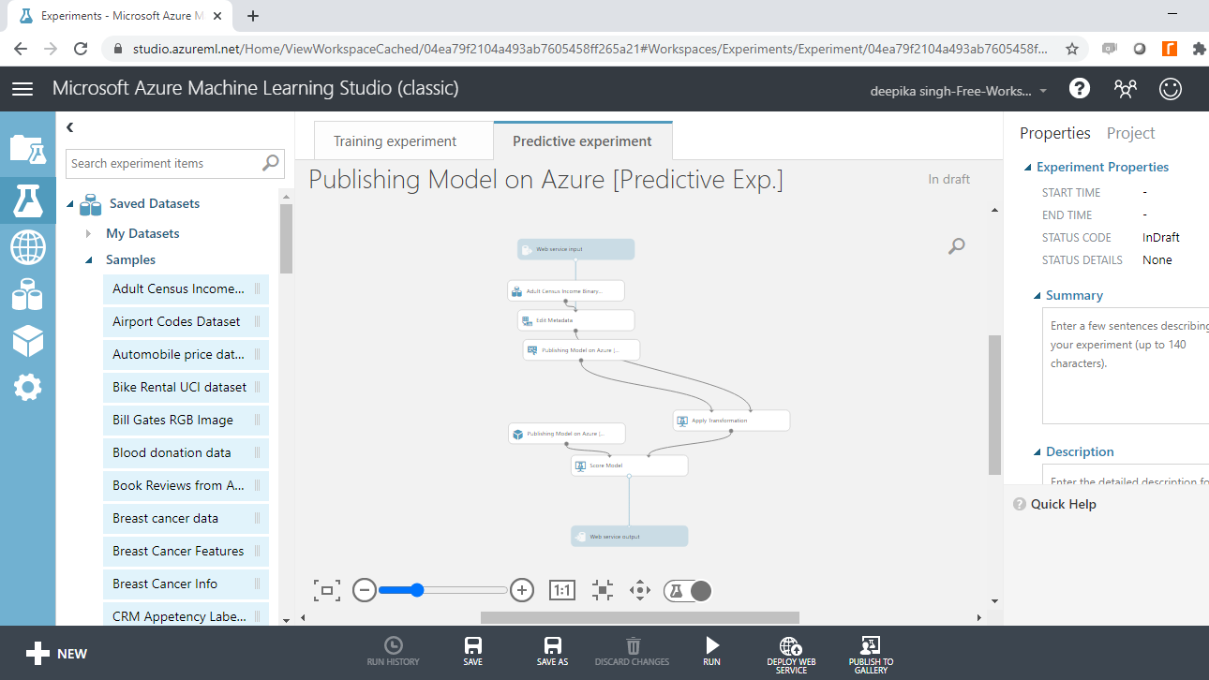Select Adult Census Income dataset in list

click(x=187, y=289)
